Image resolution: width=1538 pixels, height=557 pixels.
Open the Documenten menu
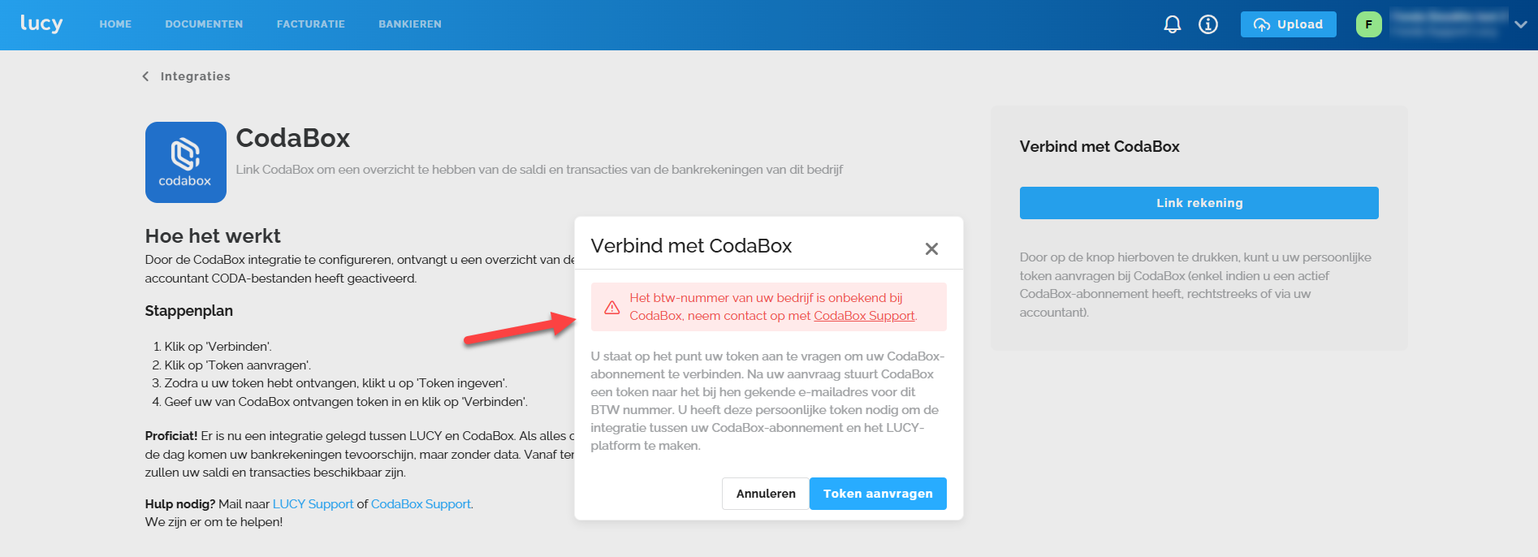coord(204,24)
